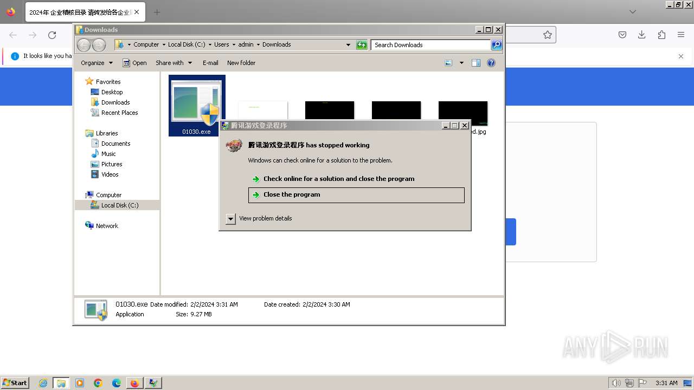
Task: Switch to Firefox in the taskbar
Action: click(x=134, y=383)
